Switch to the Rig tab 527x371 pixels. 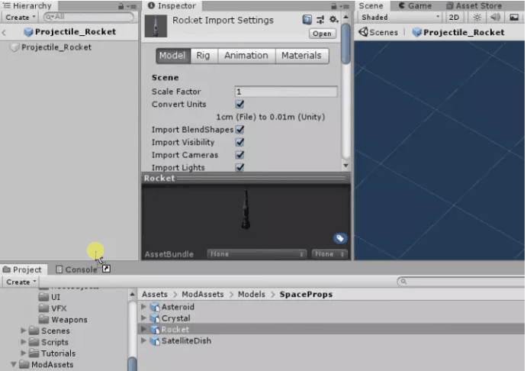click(x=204, y=56)
